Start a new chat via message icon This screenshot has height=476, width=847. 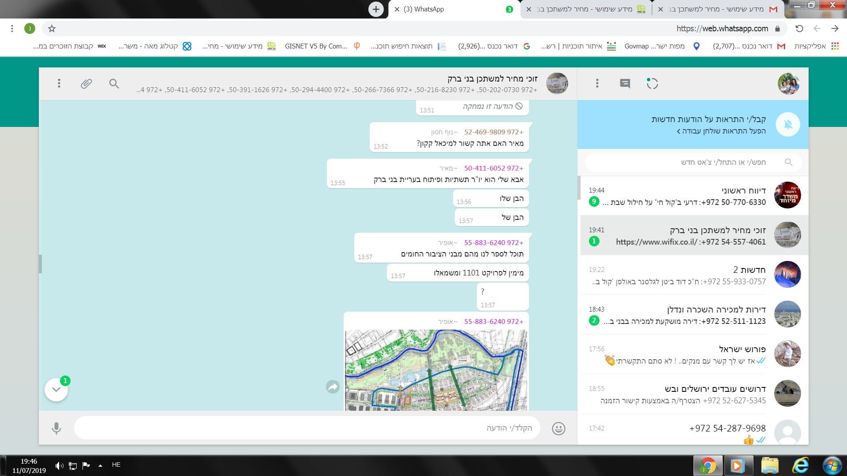click(625, 83)
